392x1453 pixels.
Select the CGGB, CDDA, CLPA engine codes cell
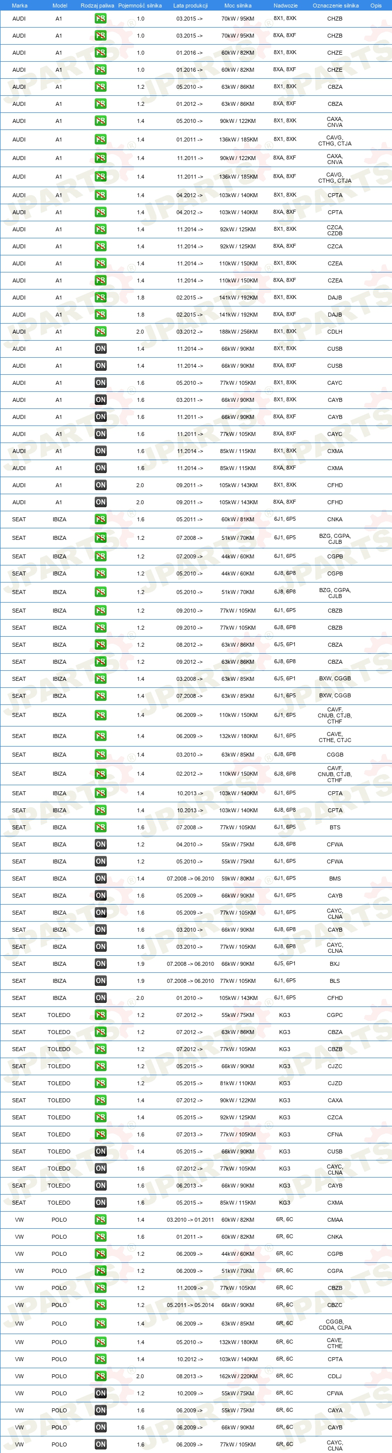pyautogui.click(x=334, y=1324)
